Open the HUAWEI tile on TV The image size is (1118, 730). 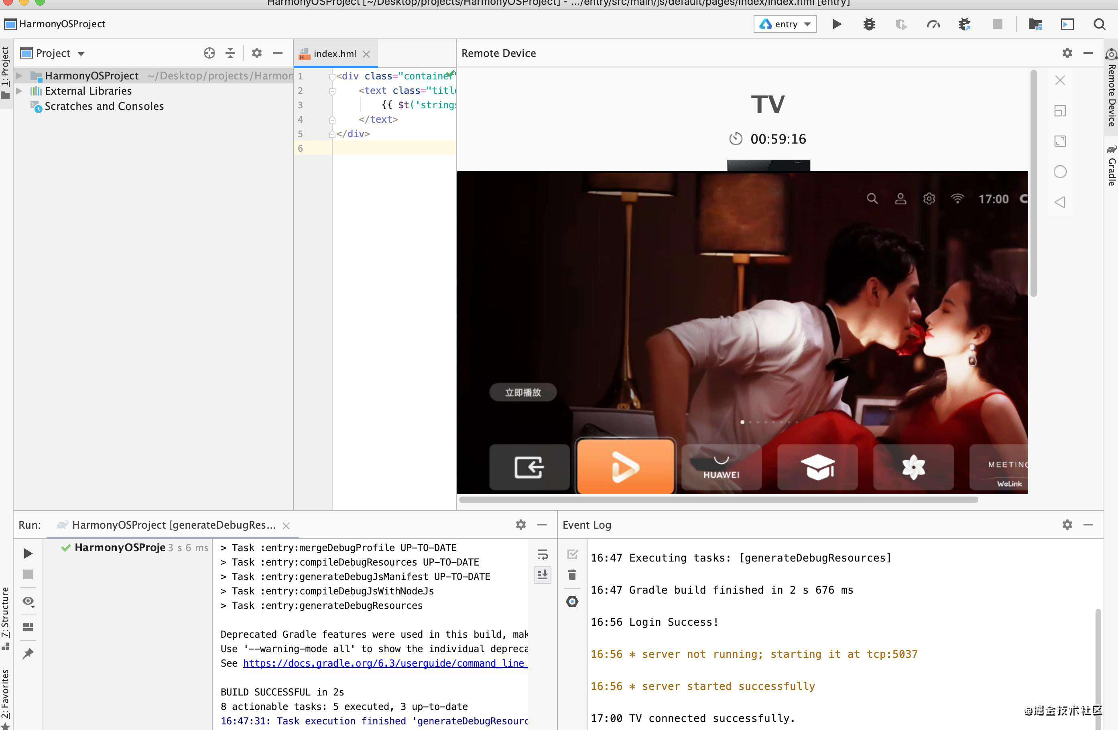pyautogui.click(x=721, y=468)
